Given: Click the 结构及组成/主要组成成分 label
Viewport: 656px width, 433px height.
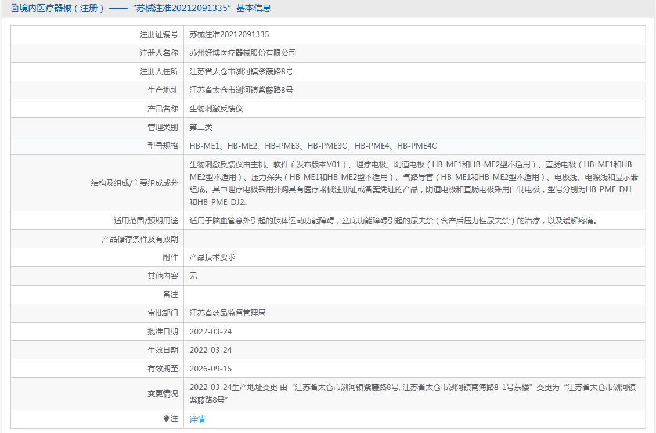Looking at the screenshot, I should pyautogui.click(x=134, y=183).
